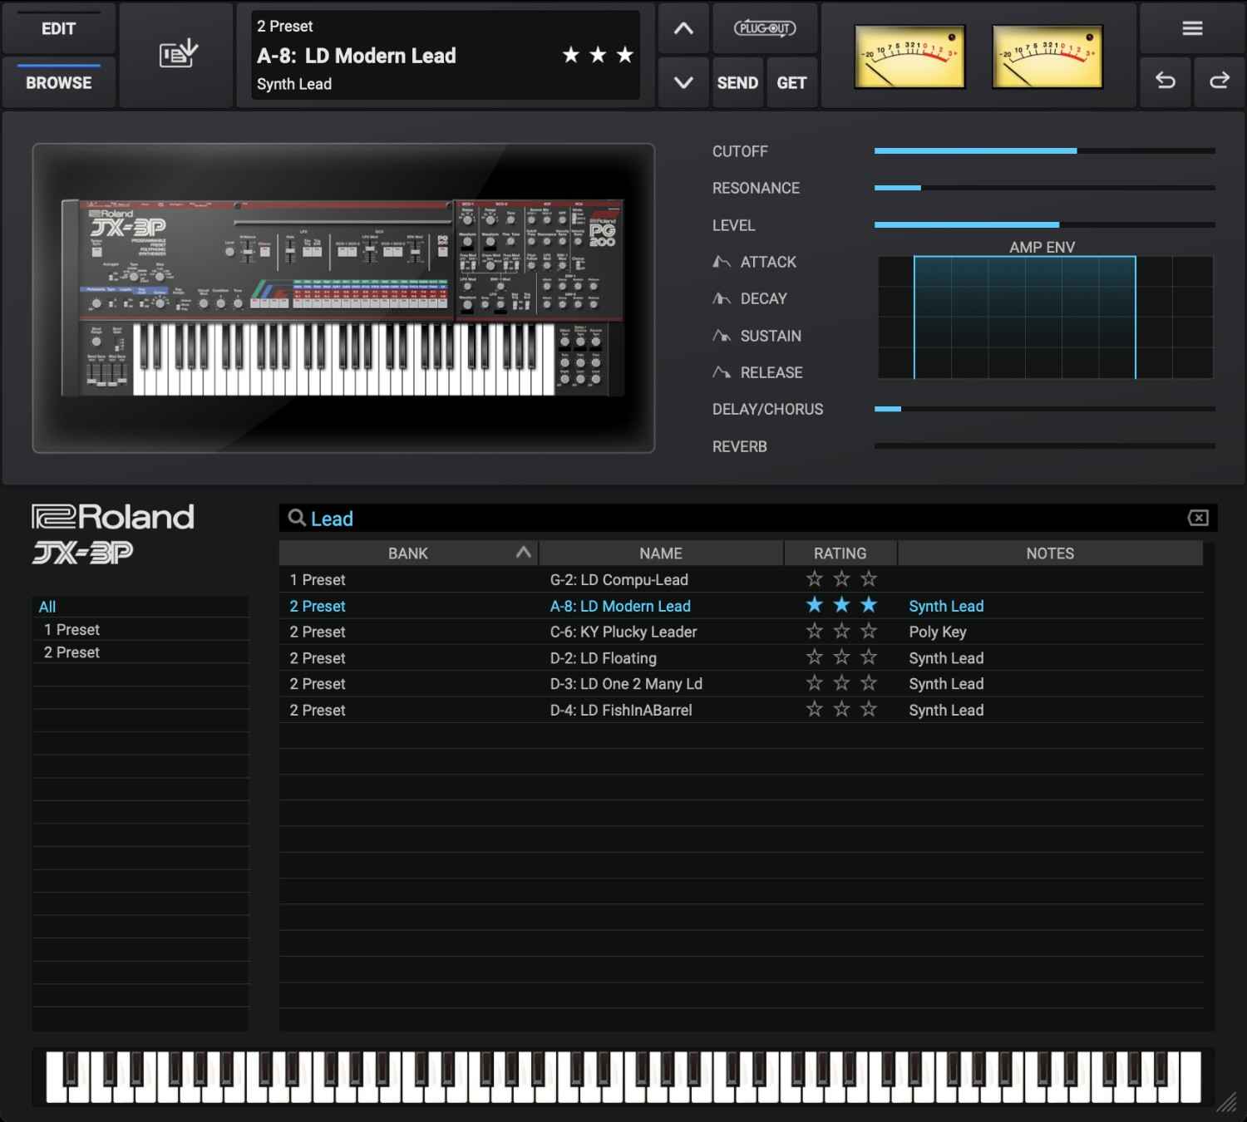Click the save/import patch icon
1247x1122 pixels.
[x=178, y=55]
